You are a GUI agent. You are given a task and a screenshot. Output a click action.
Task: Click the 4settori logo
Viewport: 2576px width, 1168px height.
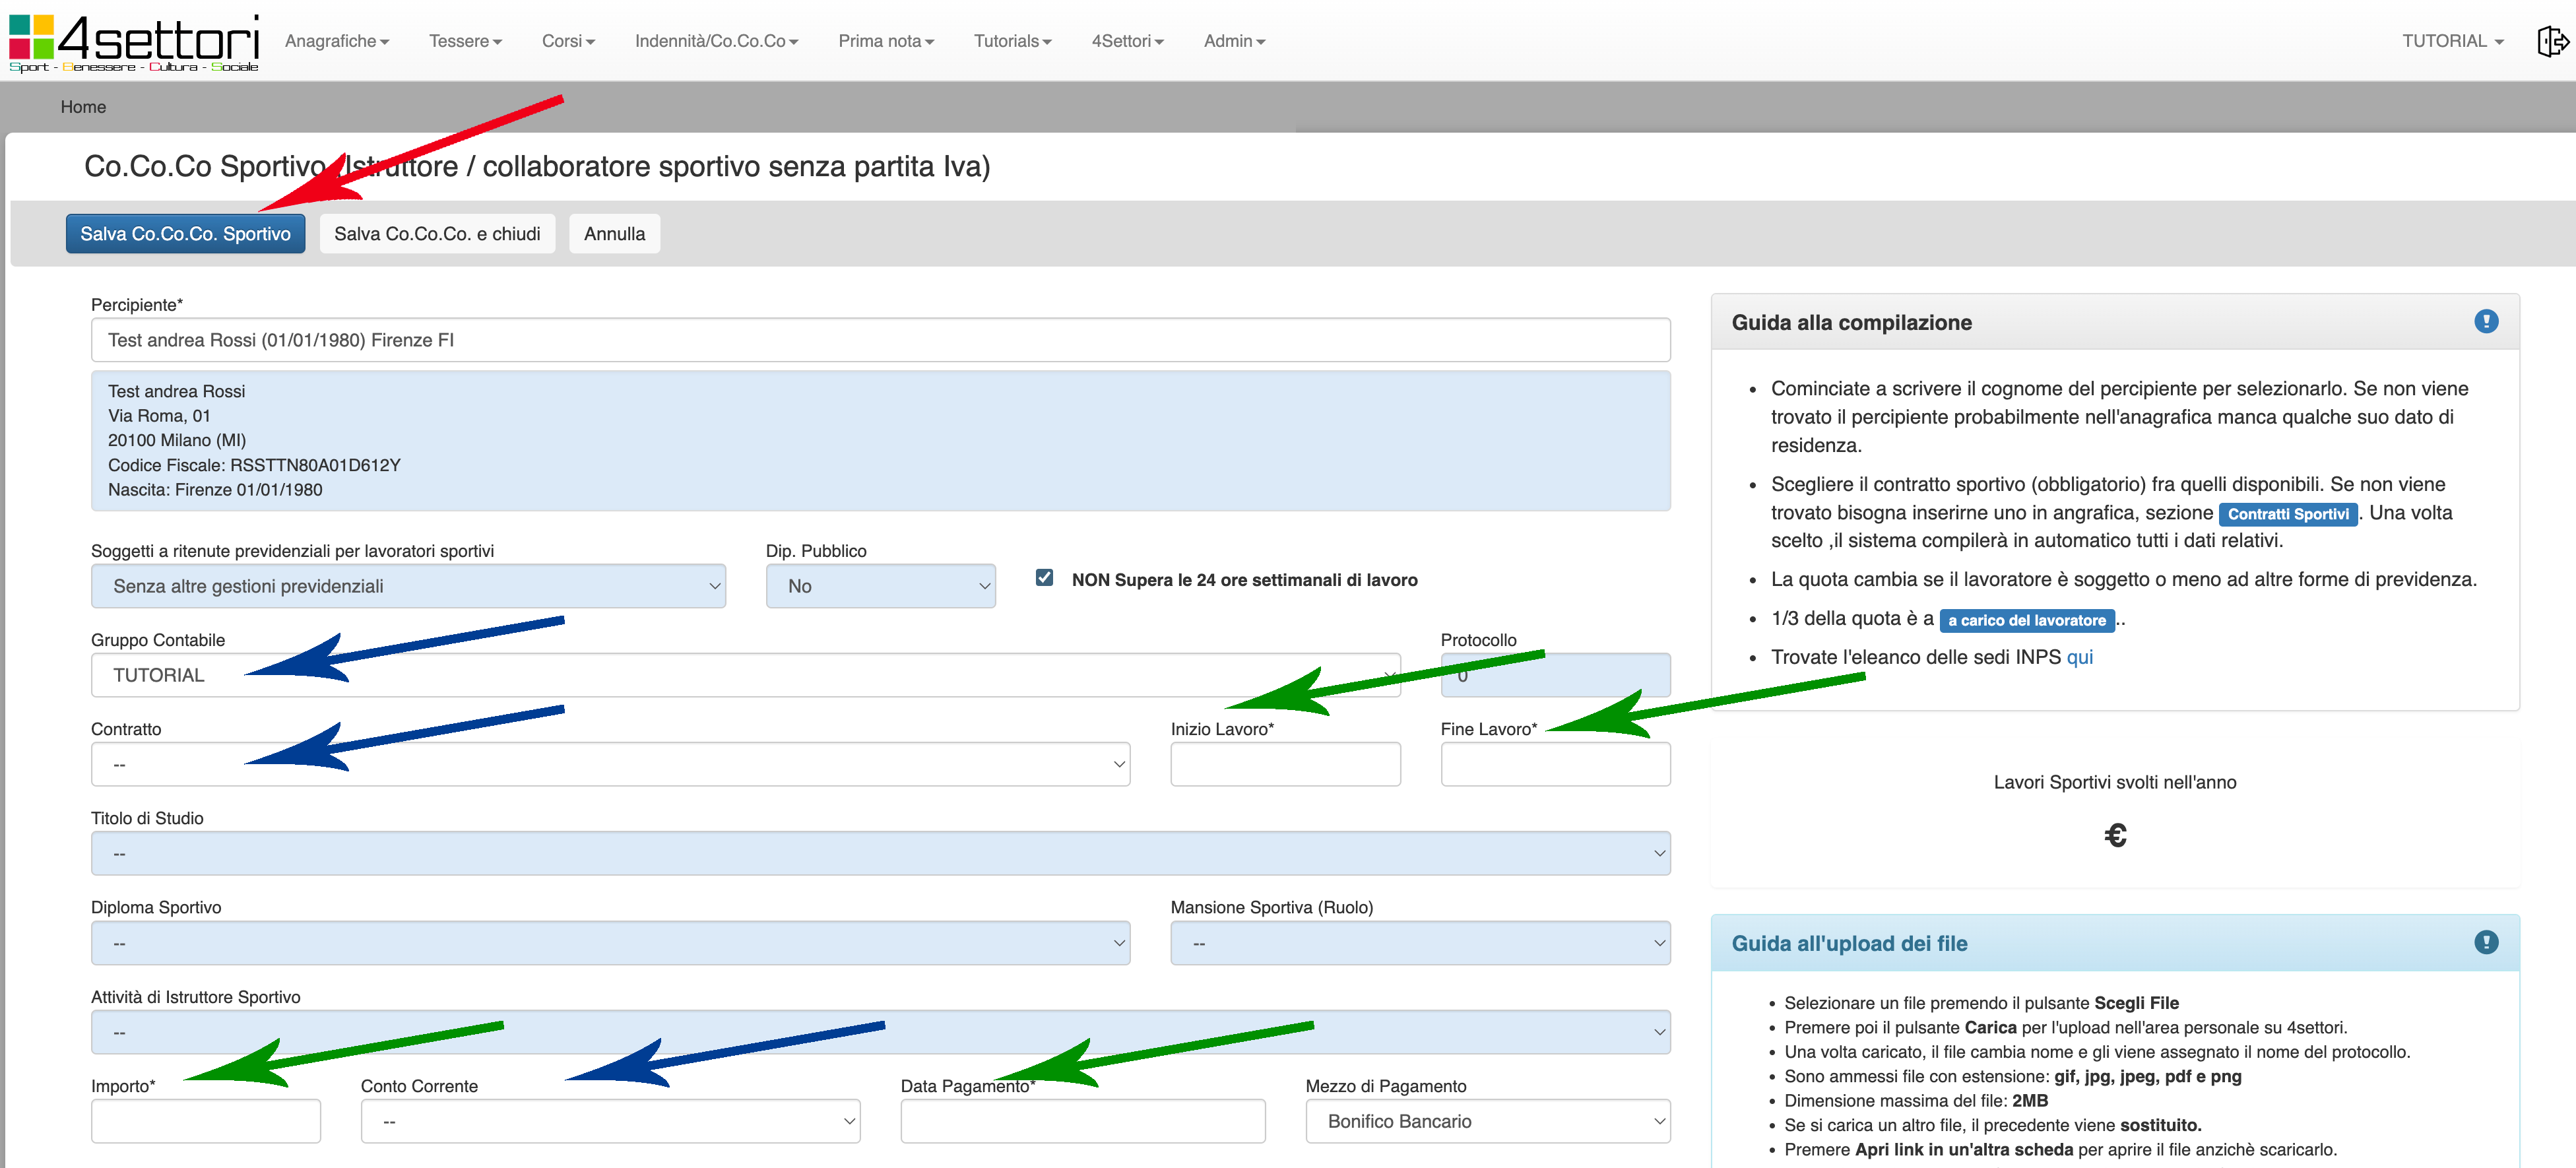coord(134,42)
